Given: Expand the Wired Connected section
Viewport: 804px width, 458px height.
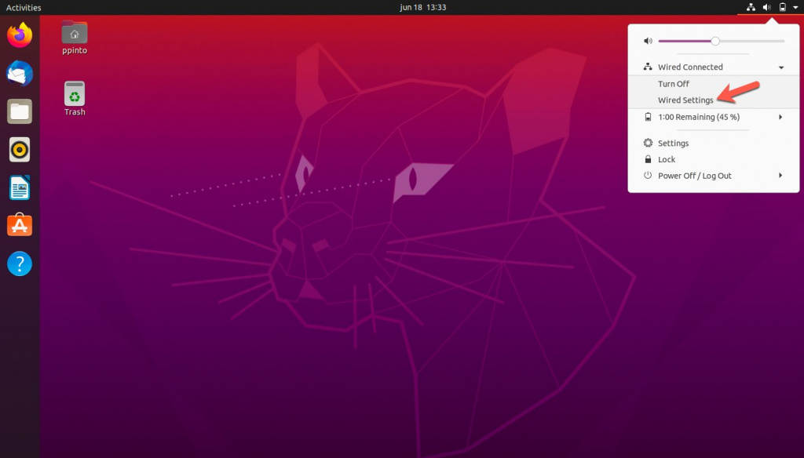Looking at the screenshot, I should pos(780,67).
